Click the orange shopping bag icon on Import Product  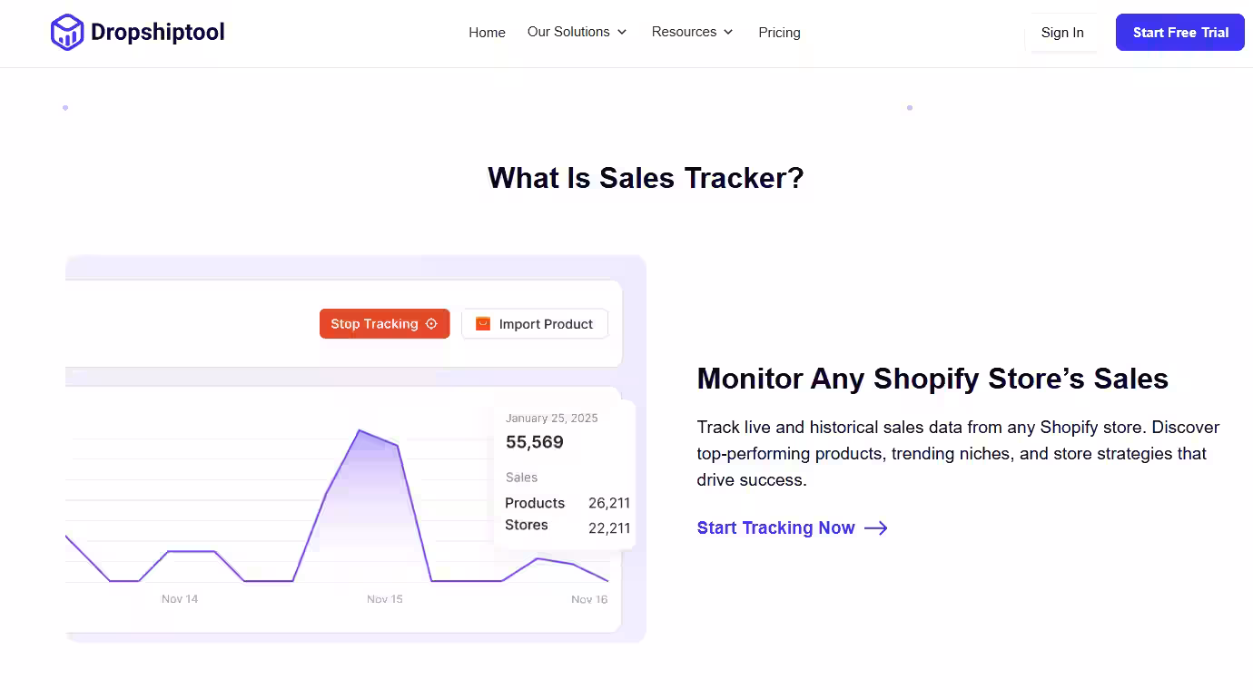pyautogui.click(x=483, y=323)
